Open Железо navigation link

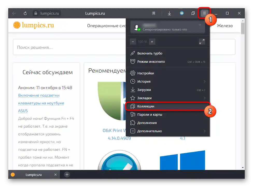[x=225, y=26]
